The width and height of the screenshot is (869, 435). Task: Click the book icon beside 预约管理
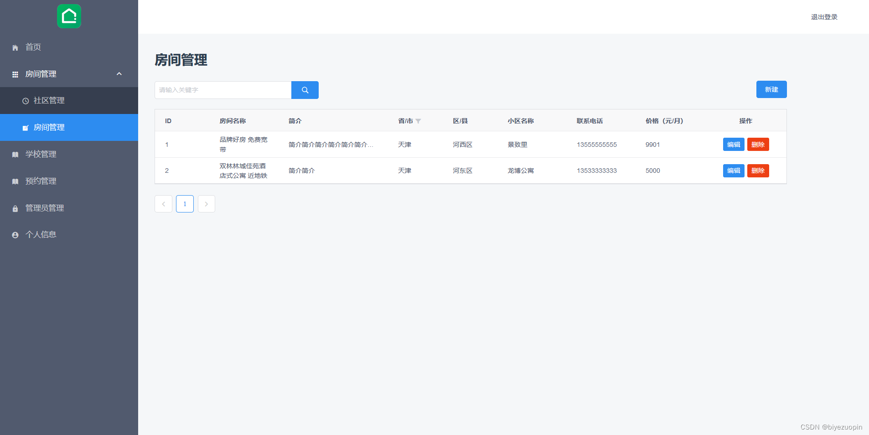tap(15, 181)
